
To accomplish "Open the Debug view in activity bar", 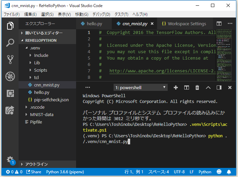I will 10,76.
